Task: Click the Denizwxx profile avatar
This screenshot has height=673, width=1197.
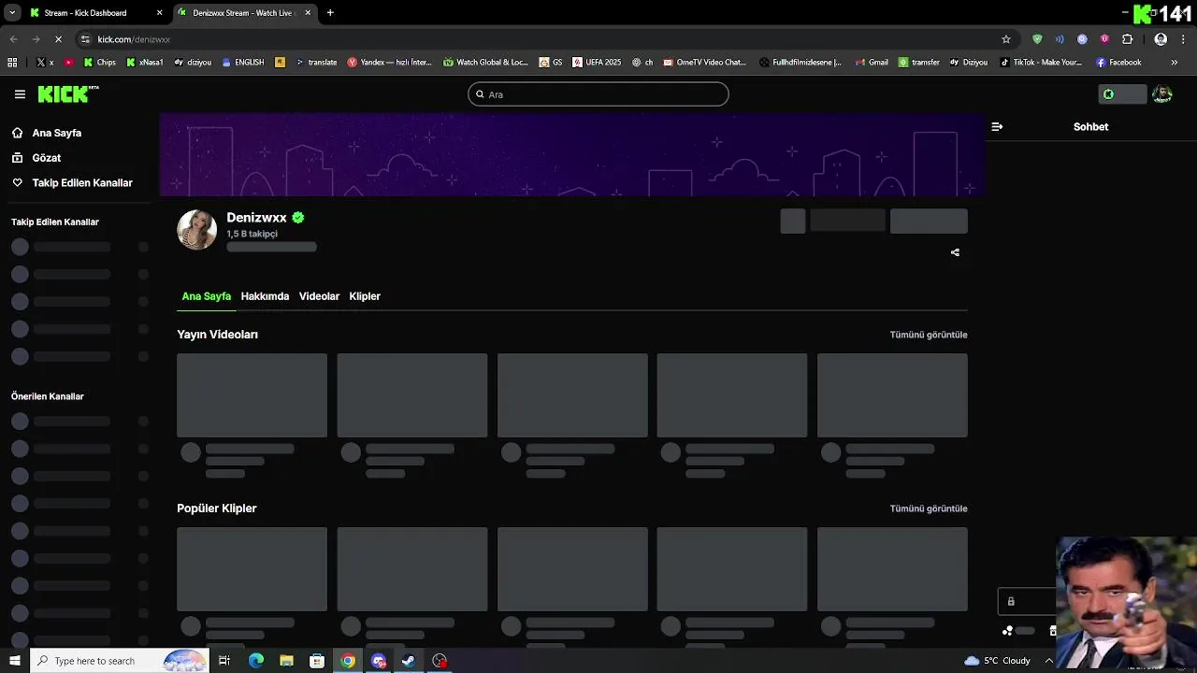Action: [197, 229]
